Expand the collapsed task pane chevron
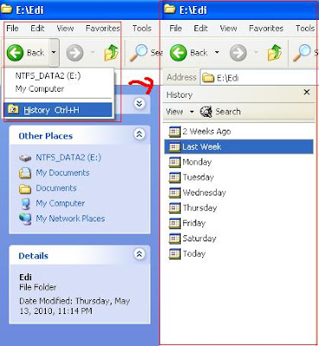 (x=139, y=103)
